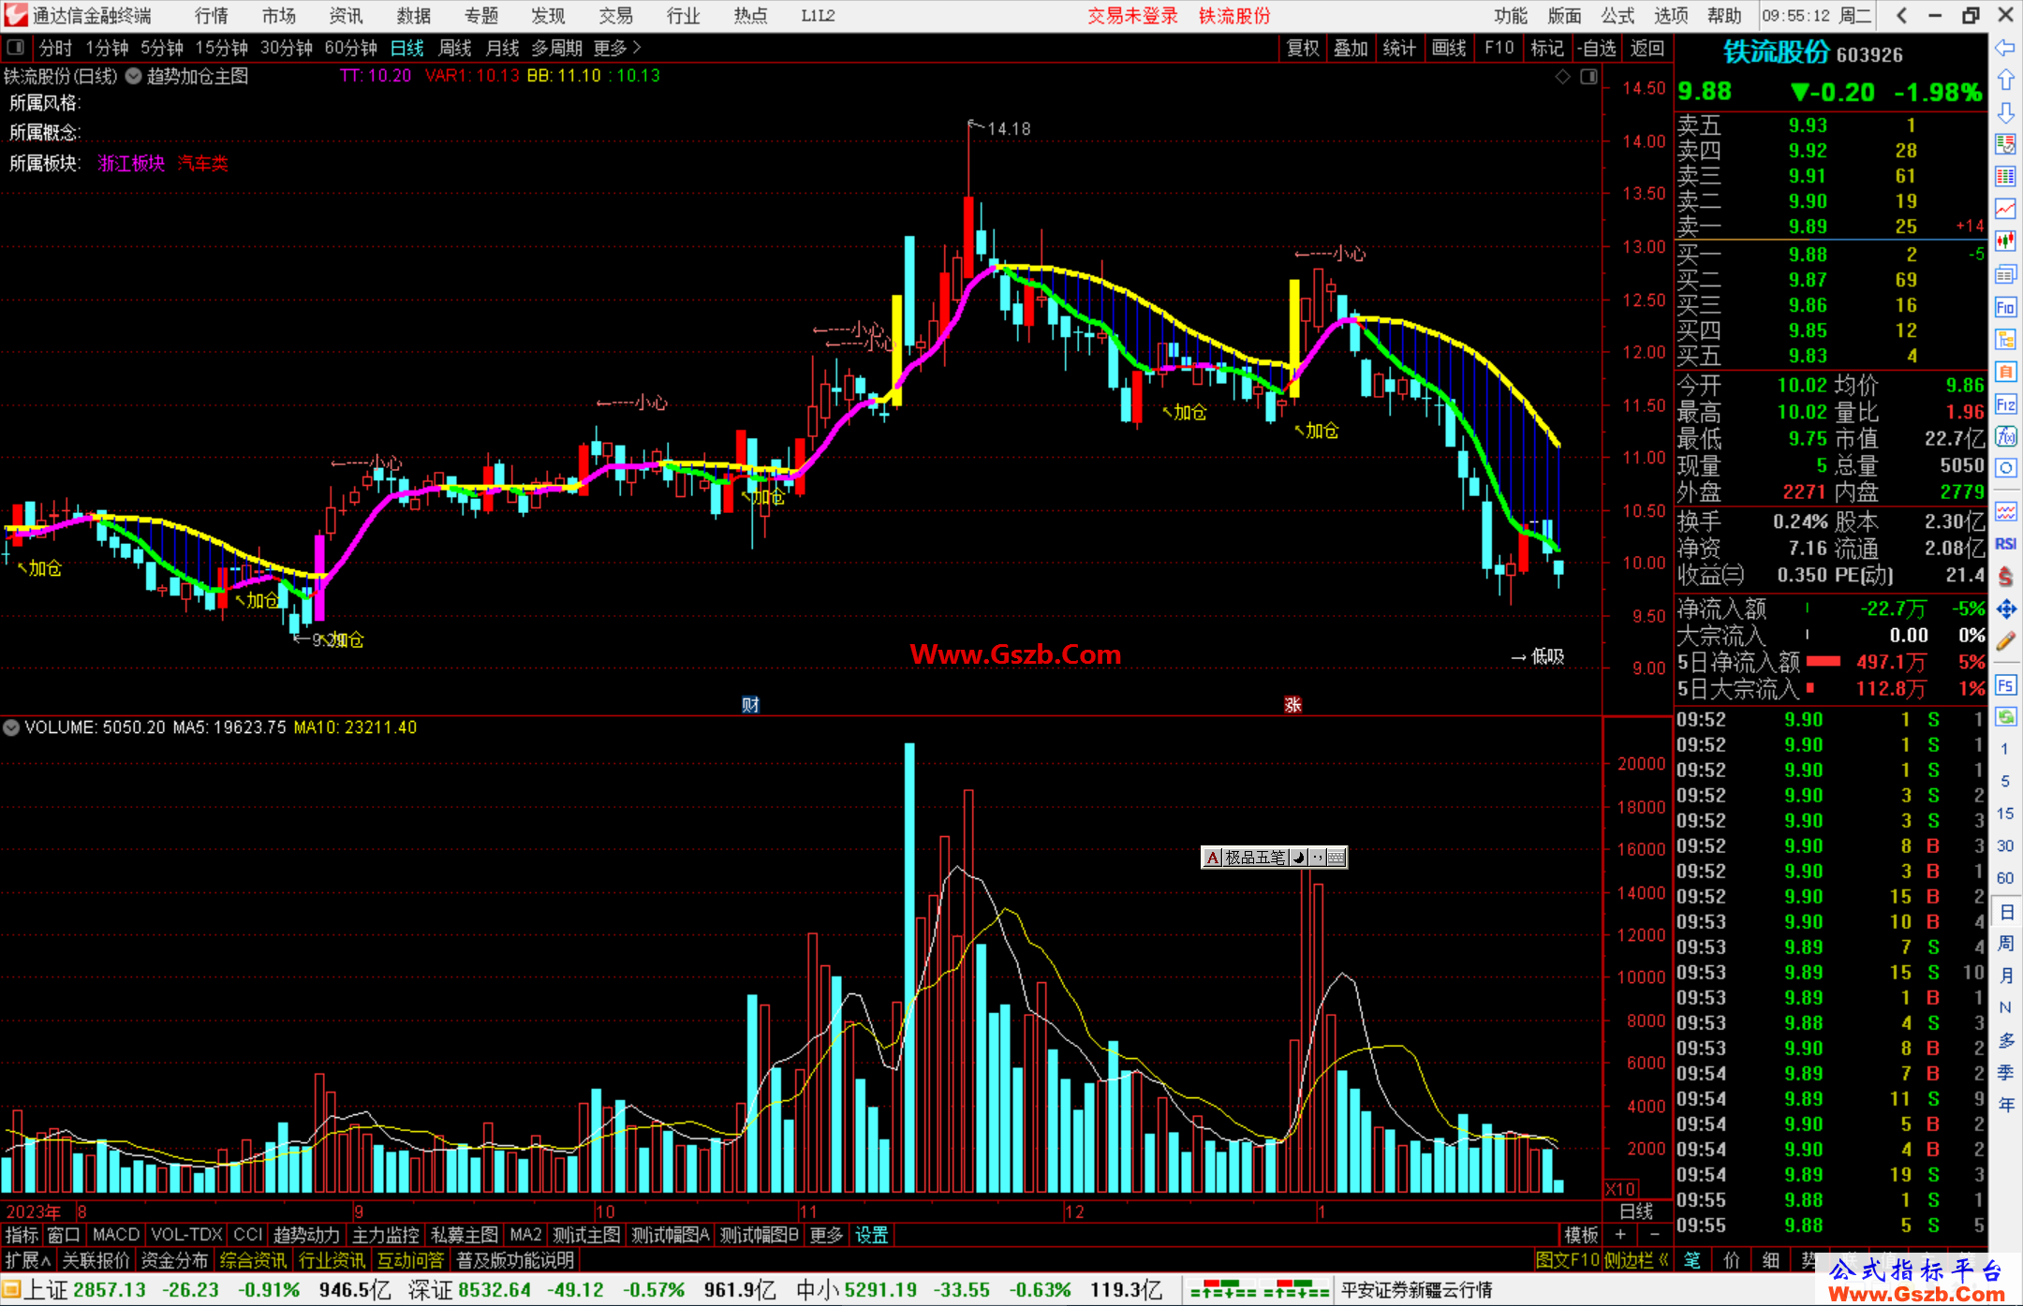The height and width of the screenshot is (1306, 2023).
Task: Select the 年 yearly period in sidebar
Action: coord(2005,1105)
